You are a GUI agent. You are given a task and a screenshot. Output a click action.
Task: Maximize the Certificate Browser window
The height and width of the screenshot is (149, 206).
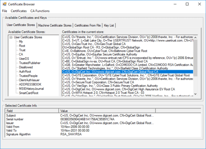[x=187, y=4]
